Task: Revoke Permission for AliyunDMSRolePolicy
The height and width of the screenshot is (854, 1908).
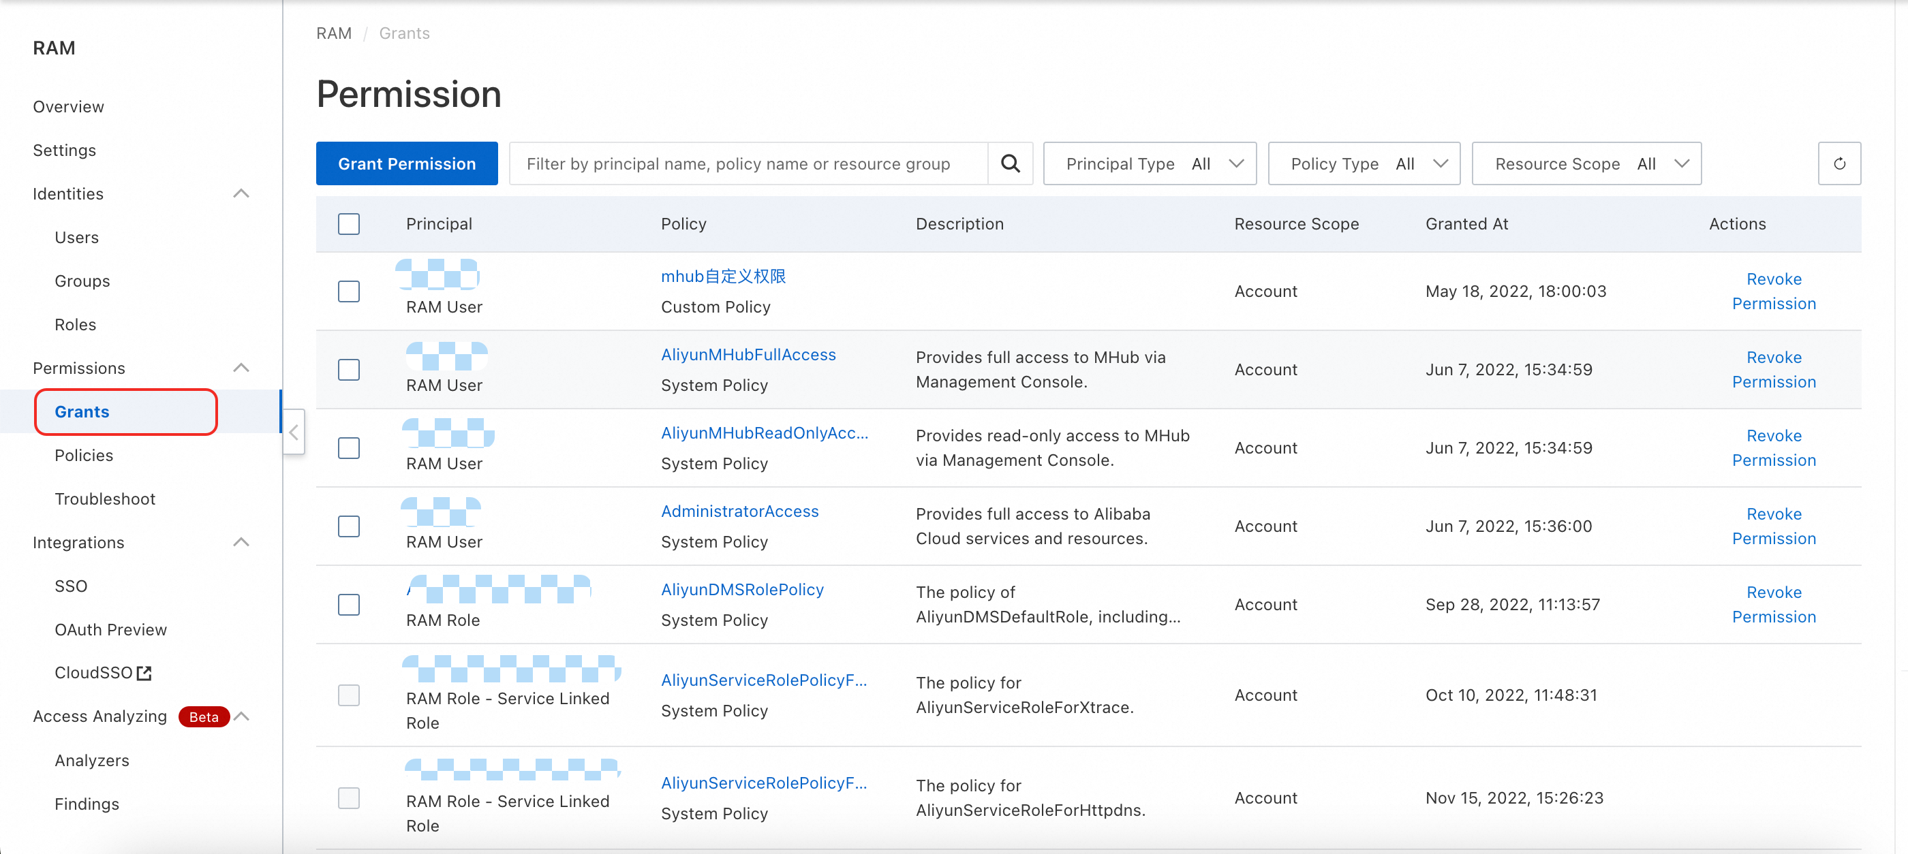Action: (x=1773, y=605)
